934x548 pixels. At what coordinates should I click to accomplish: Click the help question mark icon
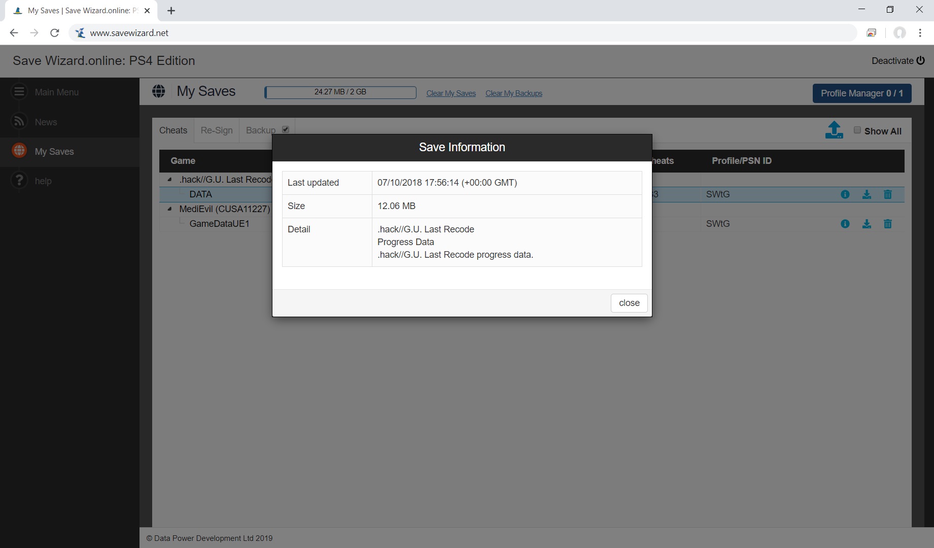point(19,180)
